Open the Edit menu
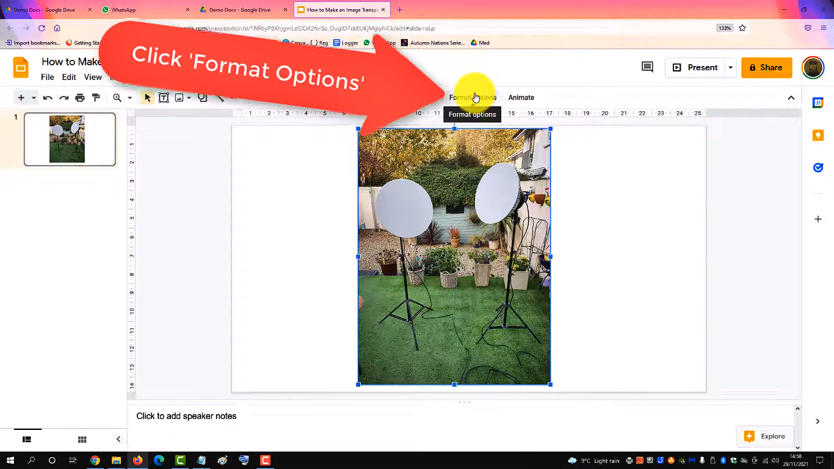Viewport: 834px width, 469px height. 69,77
